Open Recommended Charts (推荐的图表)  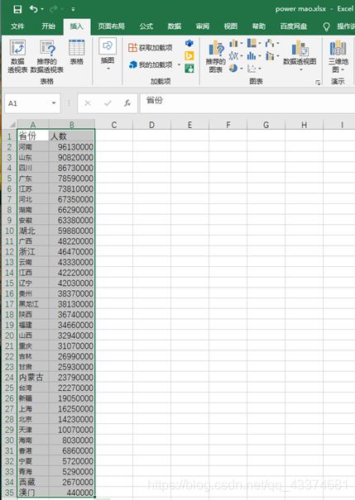click(x=216, y=56)
